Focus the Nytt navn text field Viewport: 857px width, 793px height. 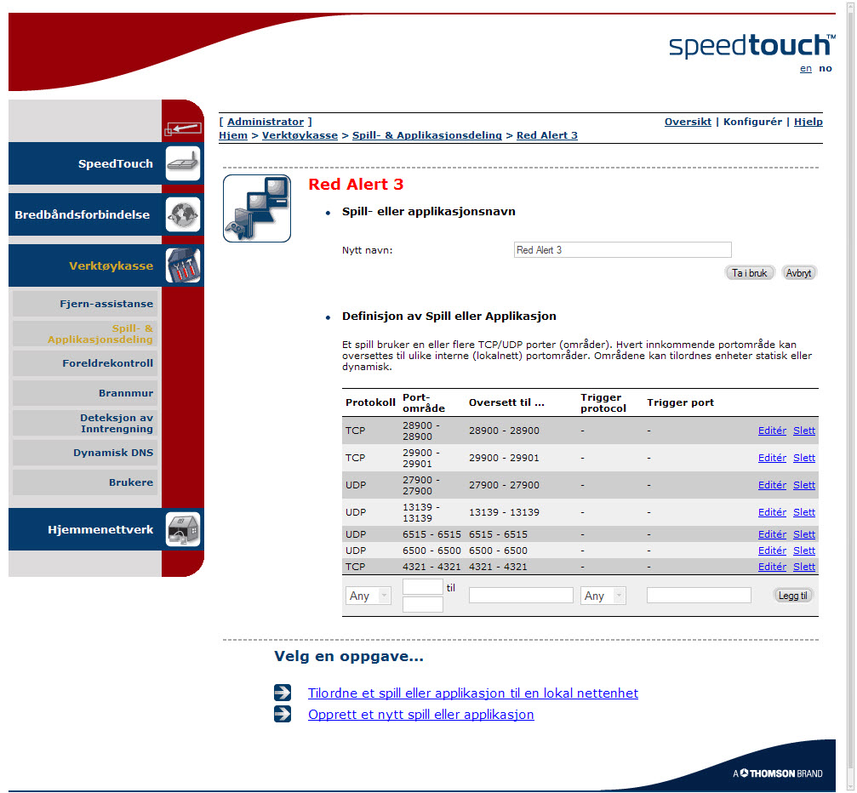622,250
